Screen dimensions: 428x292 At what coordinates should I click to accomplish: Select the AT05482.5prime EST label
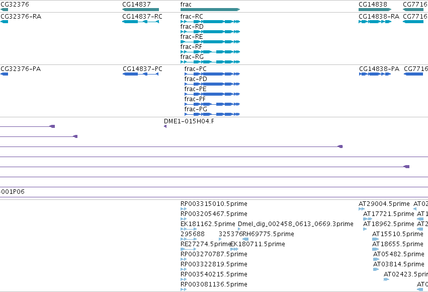[x=399, y=254]
